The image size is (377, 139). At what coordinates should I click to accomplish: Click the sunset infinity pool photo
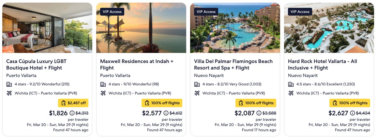[141, 28]
